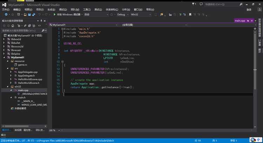Click the show all files icon in Solution Explorer
Viewport: 263px width, 143px height.
[34, 26]
